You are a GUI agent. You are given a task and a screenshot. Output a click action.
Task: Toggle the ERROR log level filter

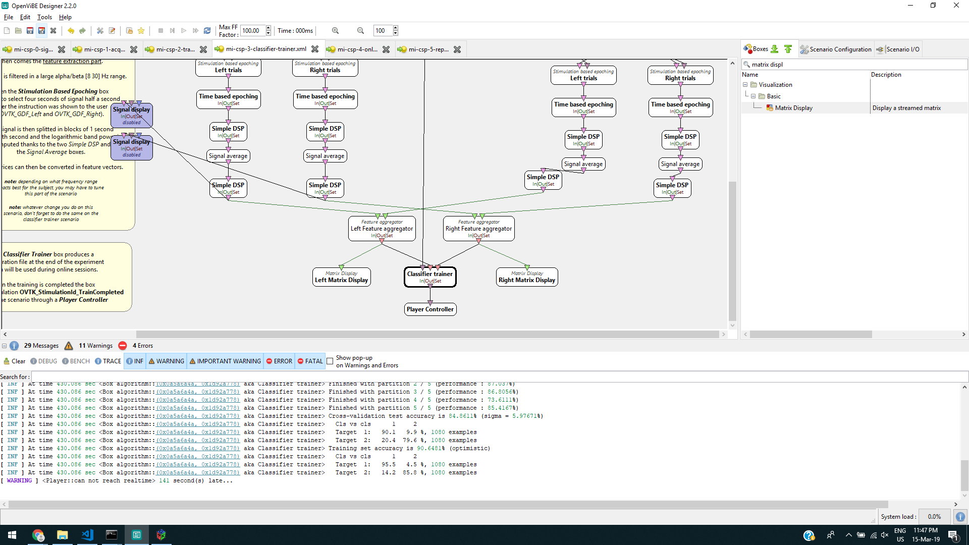tap(279, 361)
